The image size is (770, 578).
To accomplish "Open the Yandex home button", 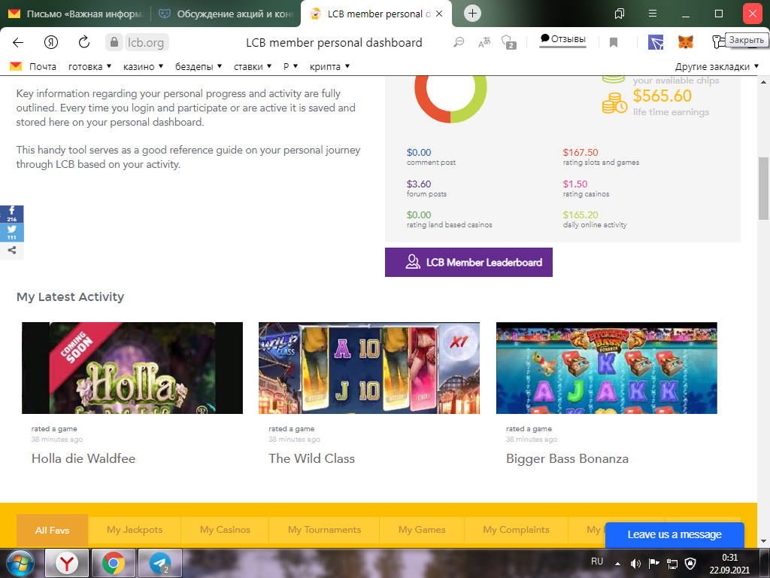I will (x=51, y=42).
